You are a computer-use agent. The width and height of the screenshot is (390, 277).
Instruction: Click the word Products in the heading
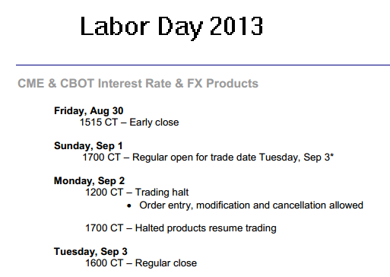click(x=232, y=84)
